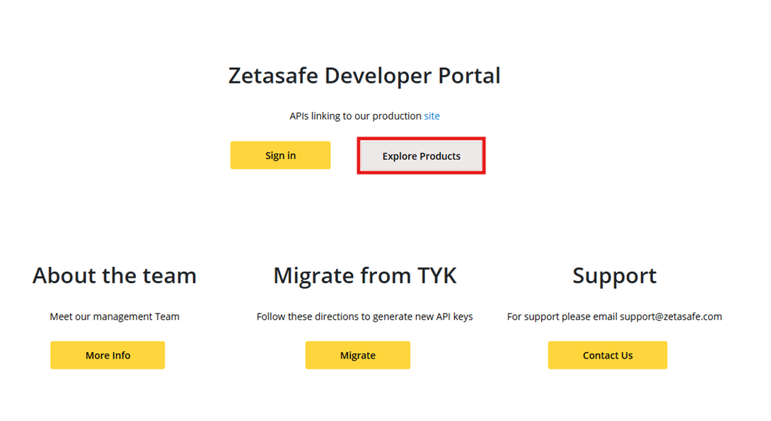Click the About the team heading
The width and height of the screenshot is (771, 421).
pyautogui.click(x=114, y=275)
